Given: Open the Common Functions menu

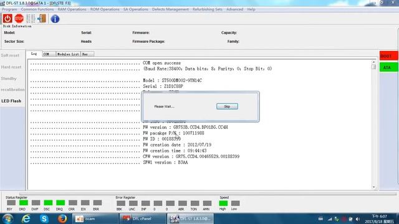Looking at the screenshot, I should coord(37,9).
